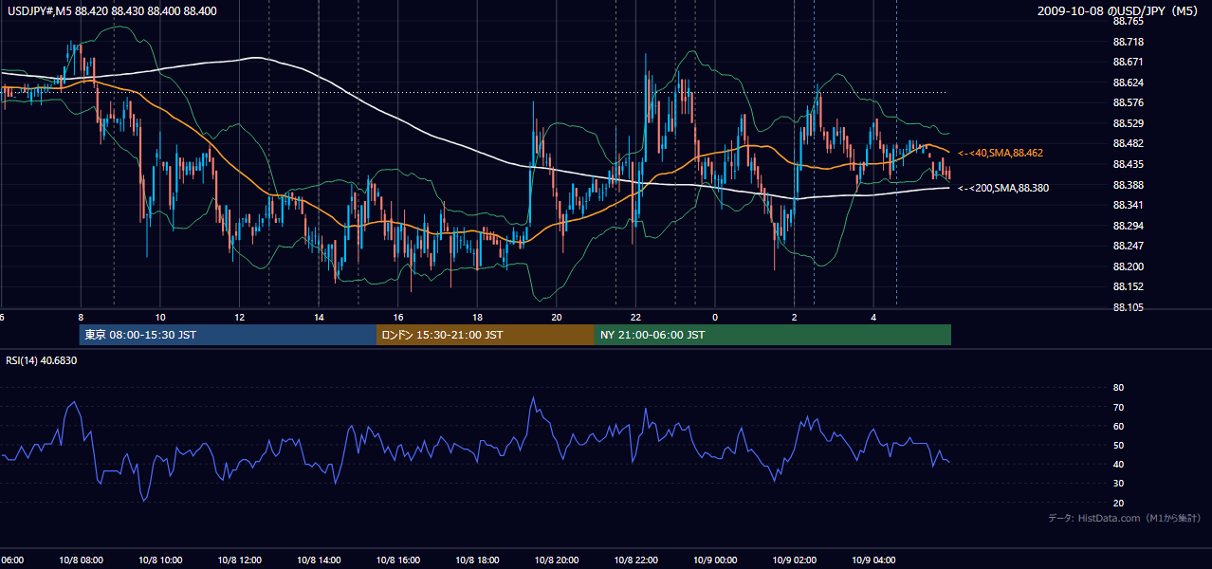Click price axis value 88.624
This screenshot has height=569, width=1212.
pos(1128,83)
